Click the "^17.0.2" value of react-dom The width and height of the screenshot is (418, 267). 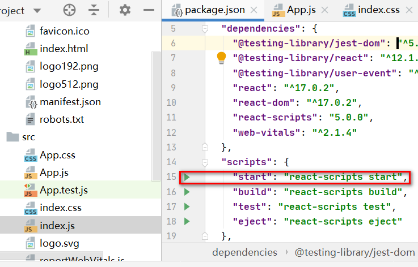pyautogui.click(x=331, y=102)
